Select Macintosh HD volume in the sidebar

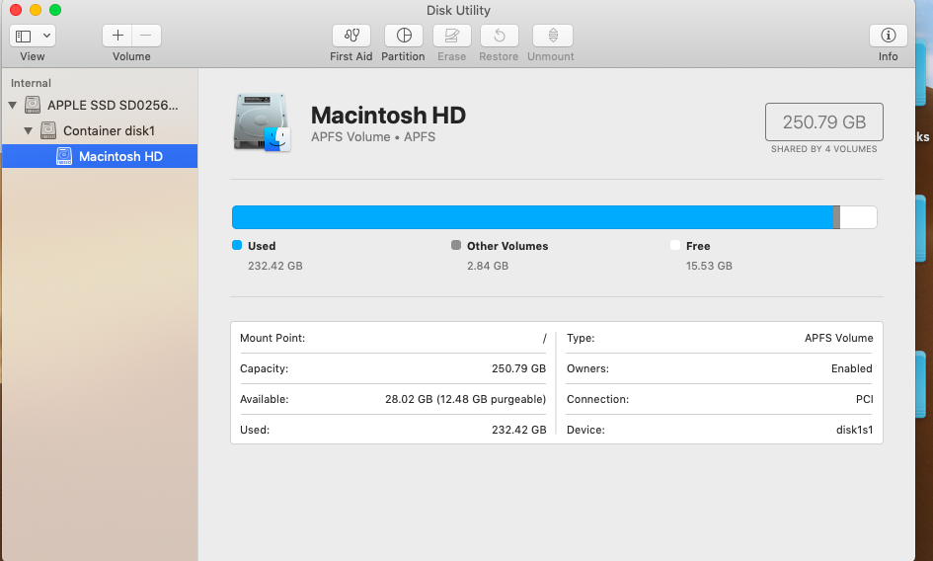[100, 156]
